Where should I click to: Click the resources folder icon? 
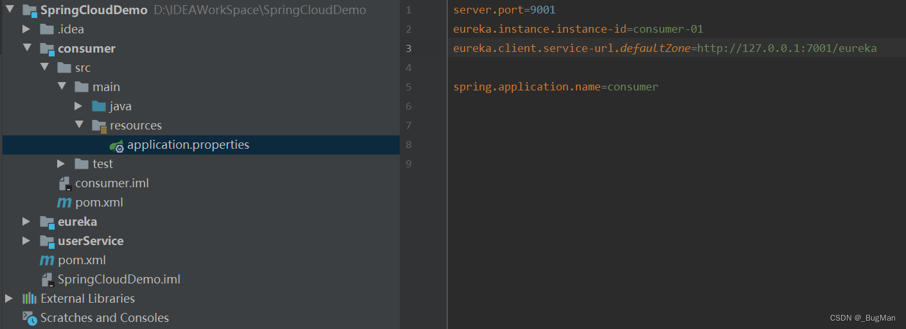(x=99, y=126)
